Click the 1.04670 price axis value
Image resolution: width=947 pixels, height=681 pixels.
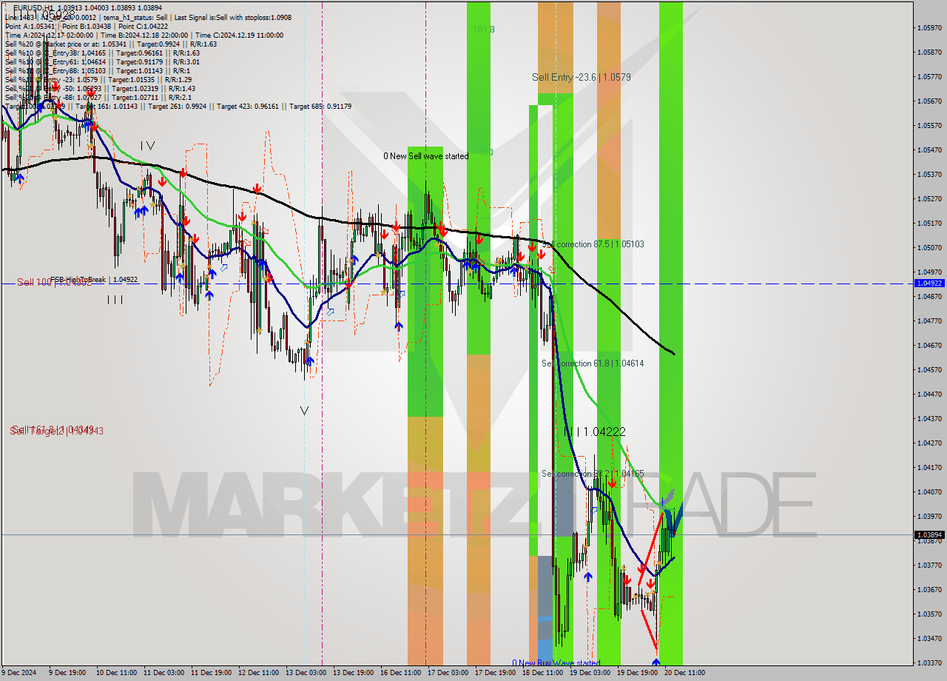click(x=929, y=345)
